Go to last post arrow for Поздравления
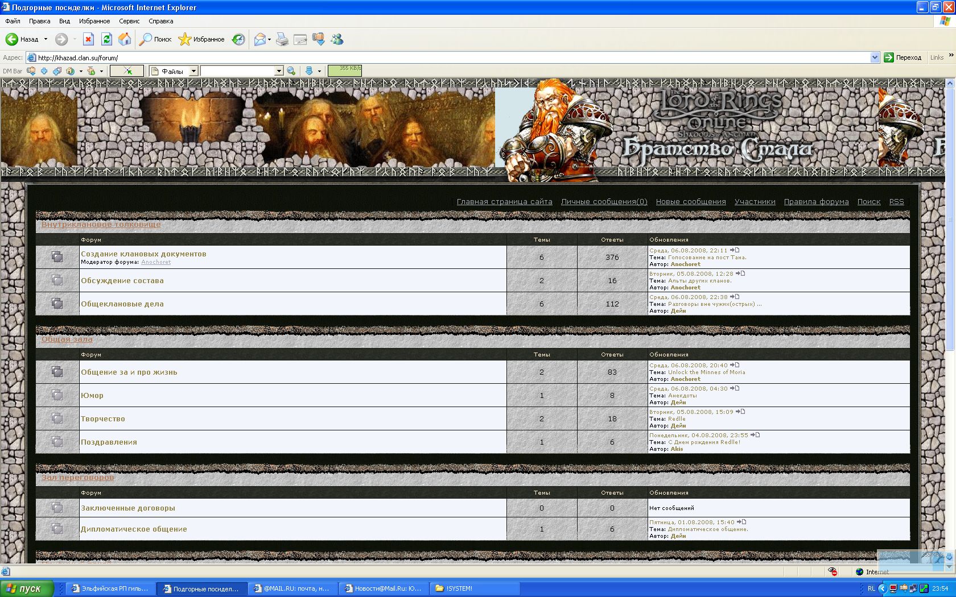956x597 pixels. [x=755, y=435]
